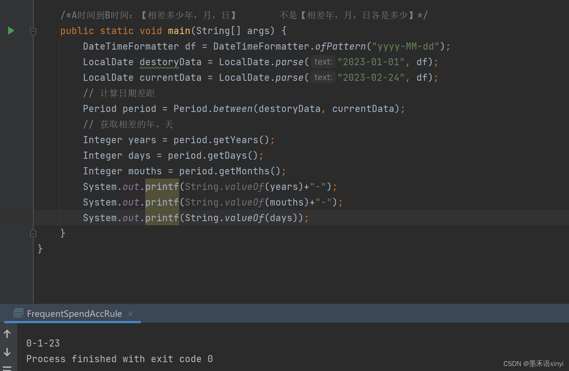Collapse main method fold marker at signature

click(x=33, y=32)
